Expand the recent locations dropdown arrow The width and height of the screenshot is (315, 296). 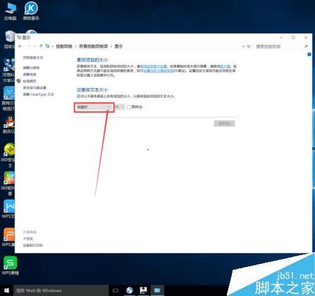pos(35,47)
